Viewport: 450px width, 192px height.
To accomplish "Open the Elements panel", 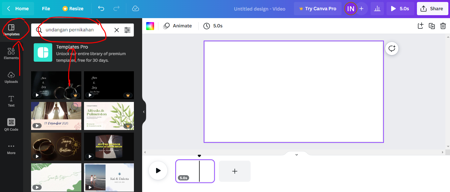I will [11, 53].
